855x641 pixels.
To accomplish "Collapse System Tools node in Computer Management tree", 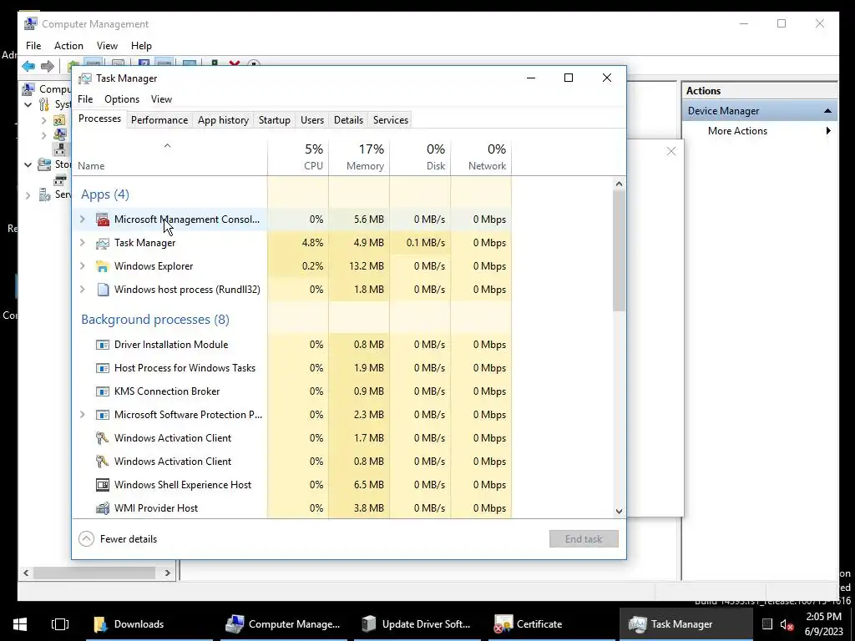I will pyautogui.click(x=28, y=104).
